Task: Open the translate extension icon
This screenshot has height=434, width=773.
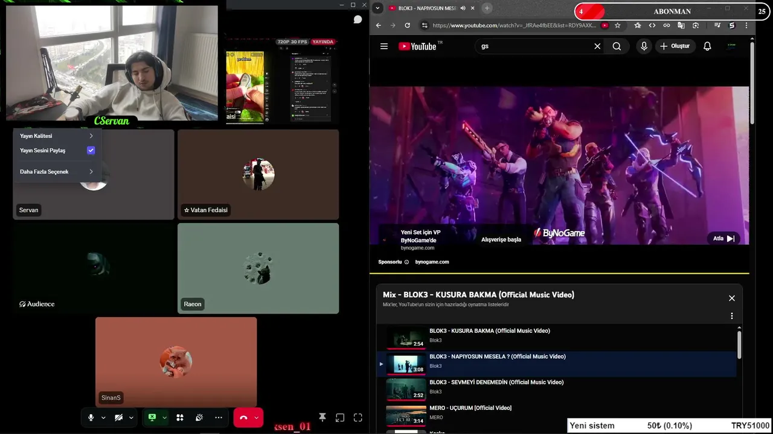Action: [681, 25]
